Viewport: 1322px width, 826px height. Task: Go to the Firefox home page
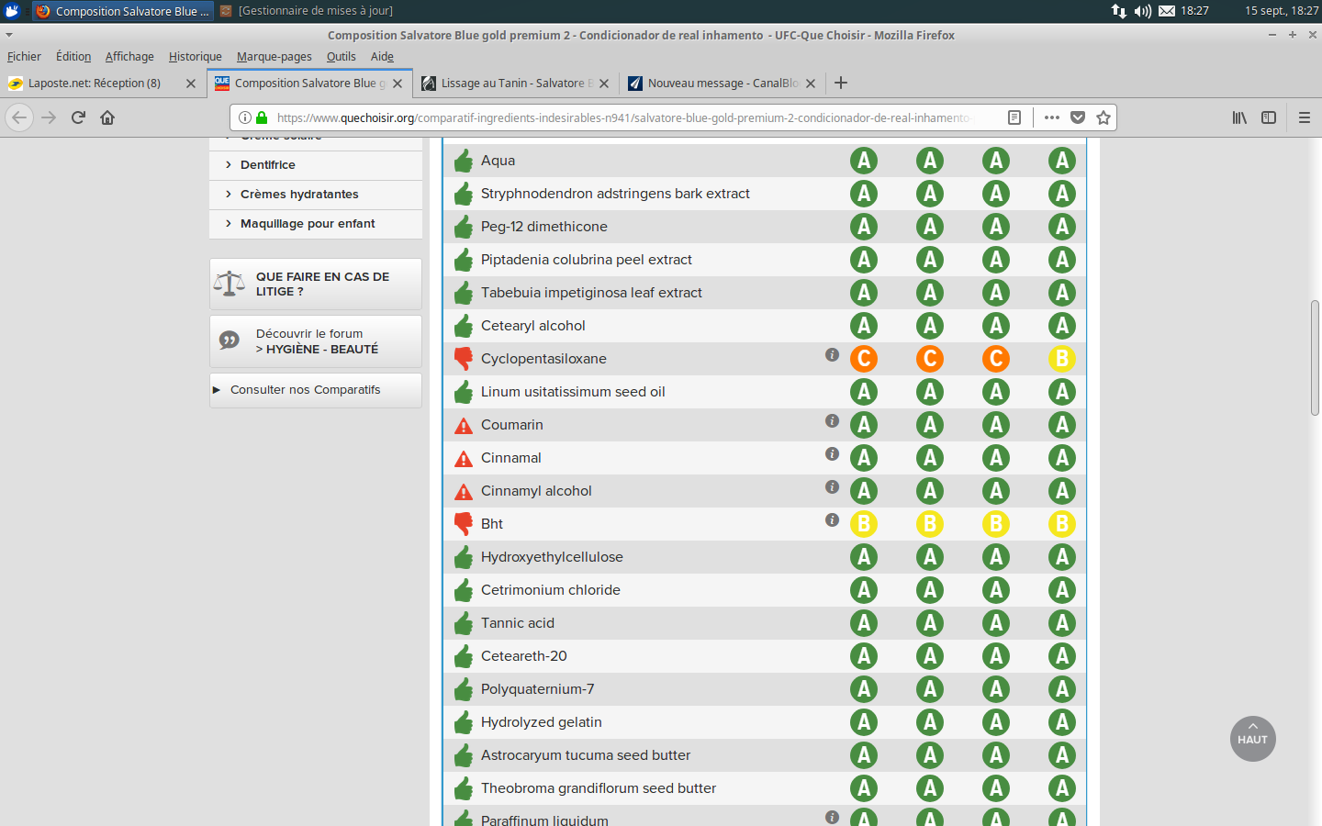[107, 117]
